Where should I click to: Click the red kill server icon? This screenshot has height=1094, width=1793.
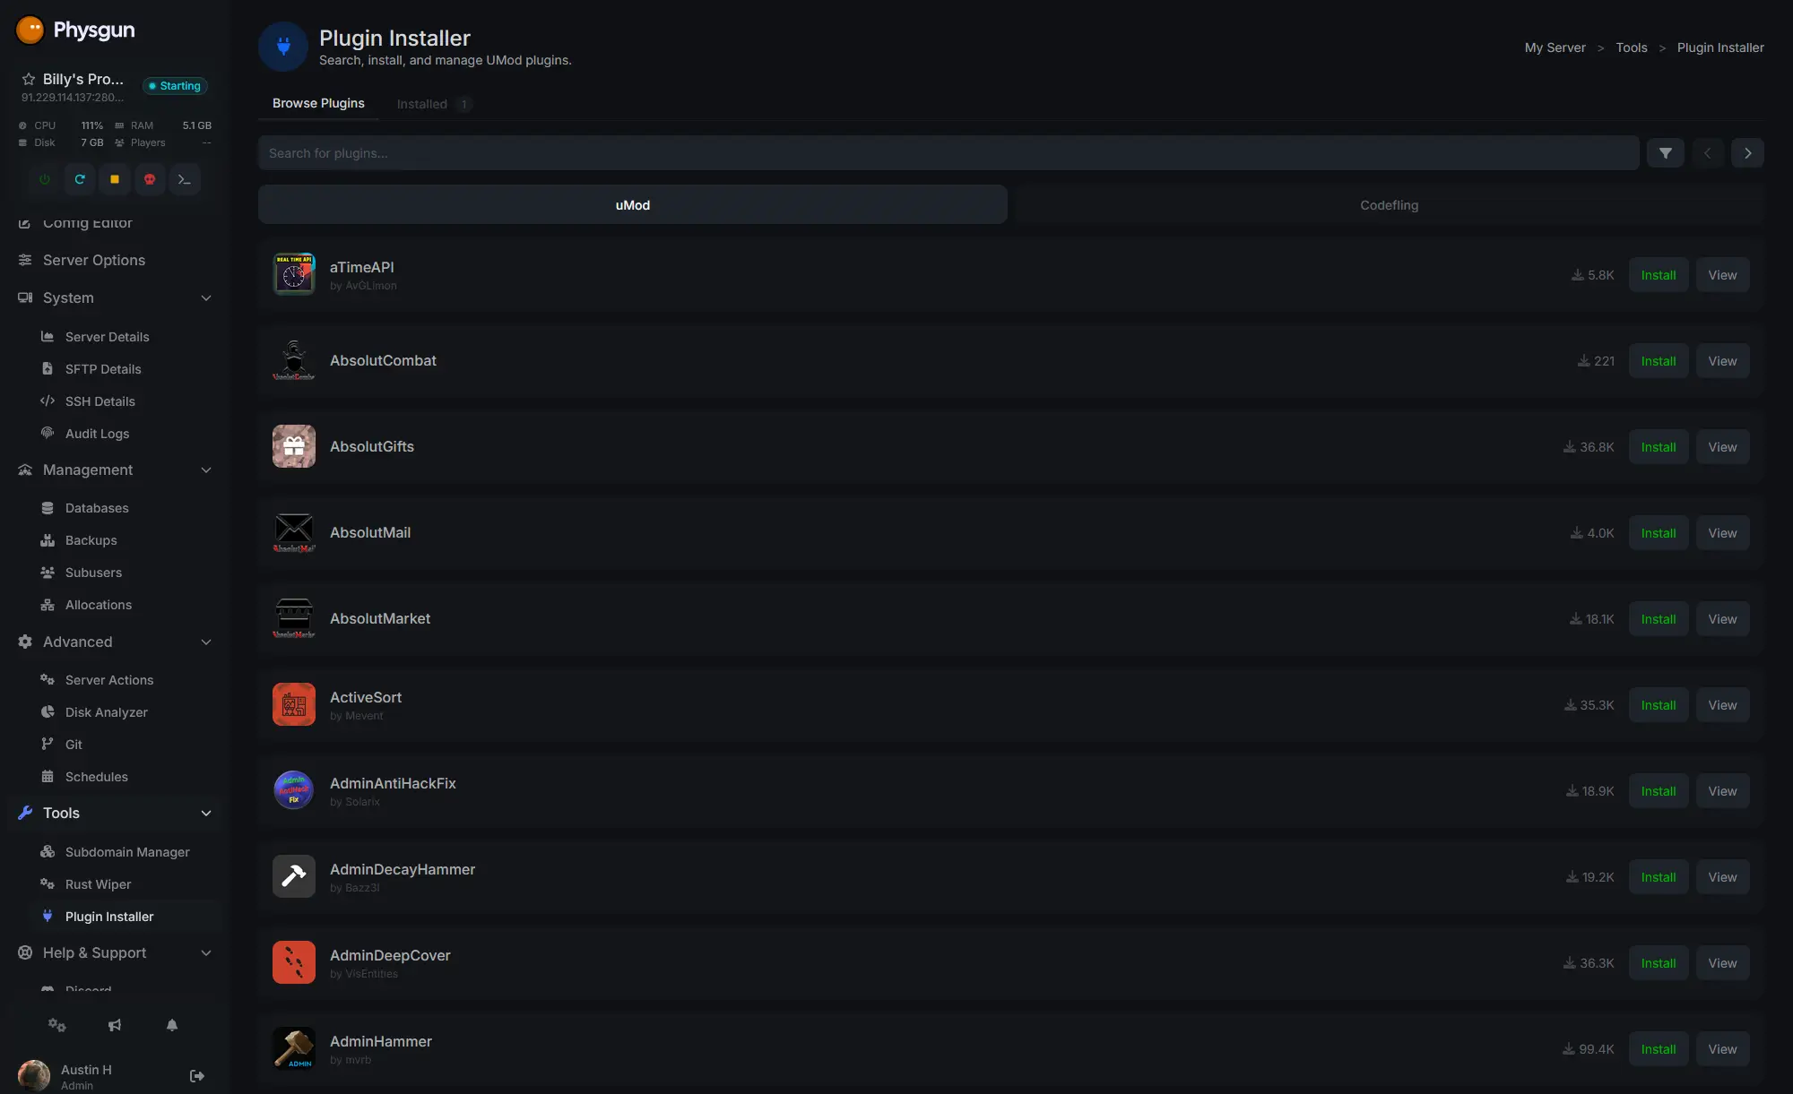150,179
